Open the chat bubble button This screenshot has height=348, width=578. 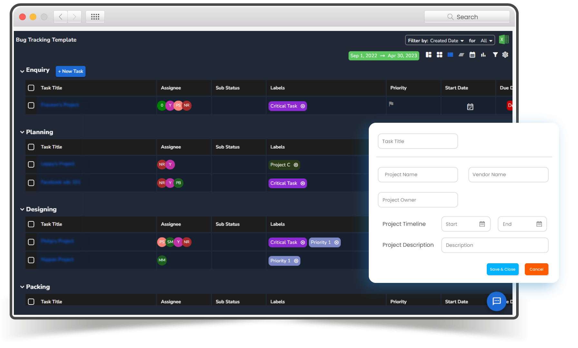tap(496, 301)
